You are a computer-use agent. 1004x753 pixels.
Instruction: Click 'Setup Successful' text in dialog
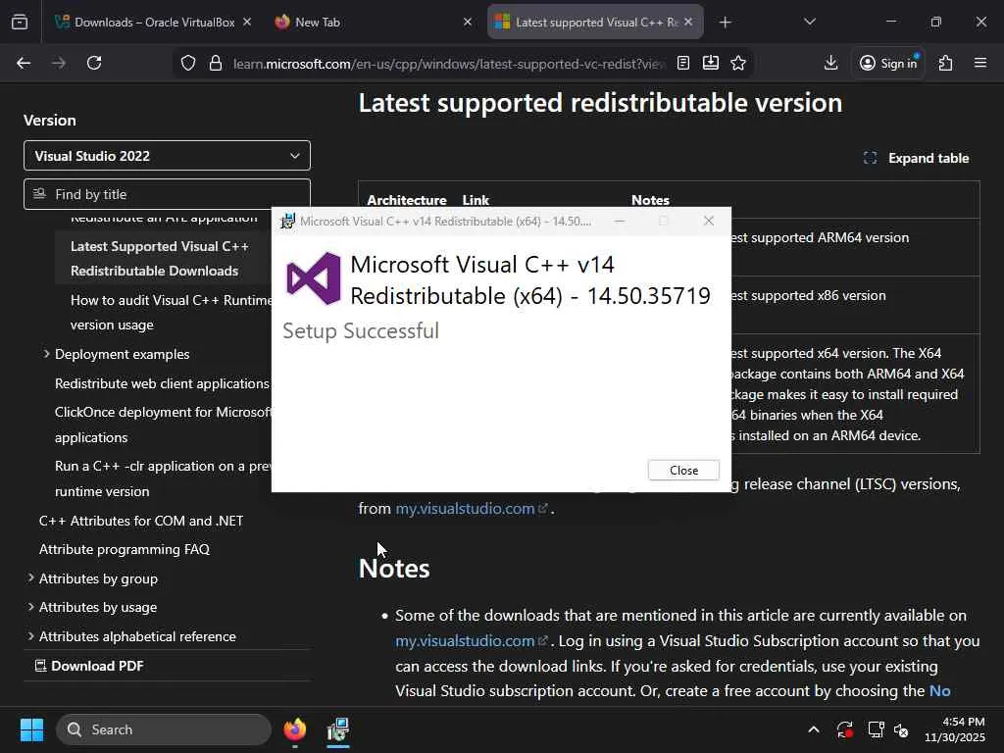361,331
